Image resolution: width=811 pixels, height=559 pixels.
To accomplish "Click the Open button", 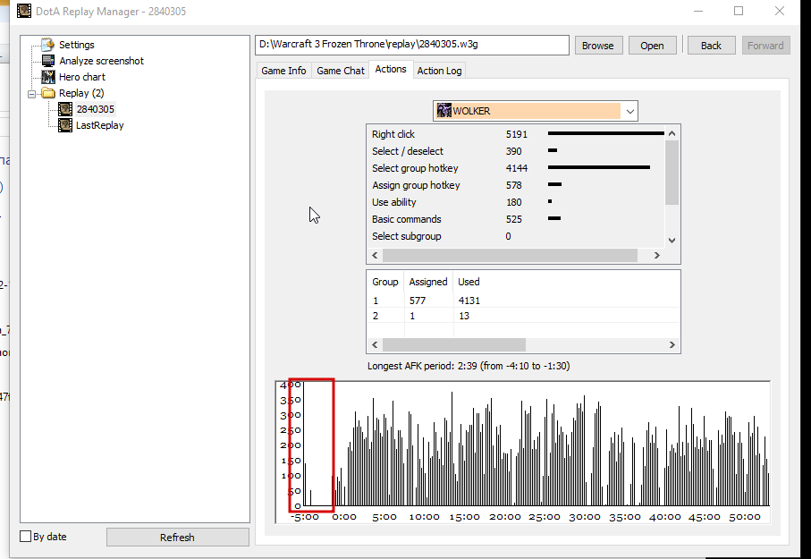I will [652, 46].
